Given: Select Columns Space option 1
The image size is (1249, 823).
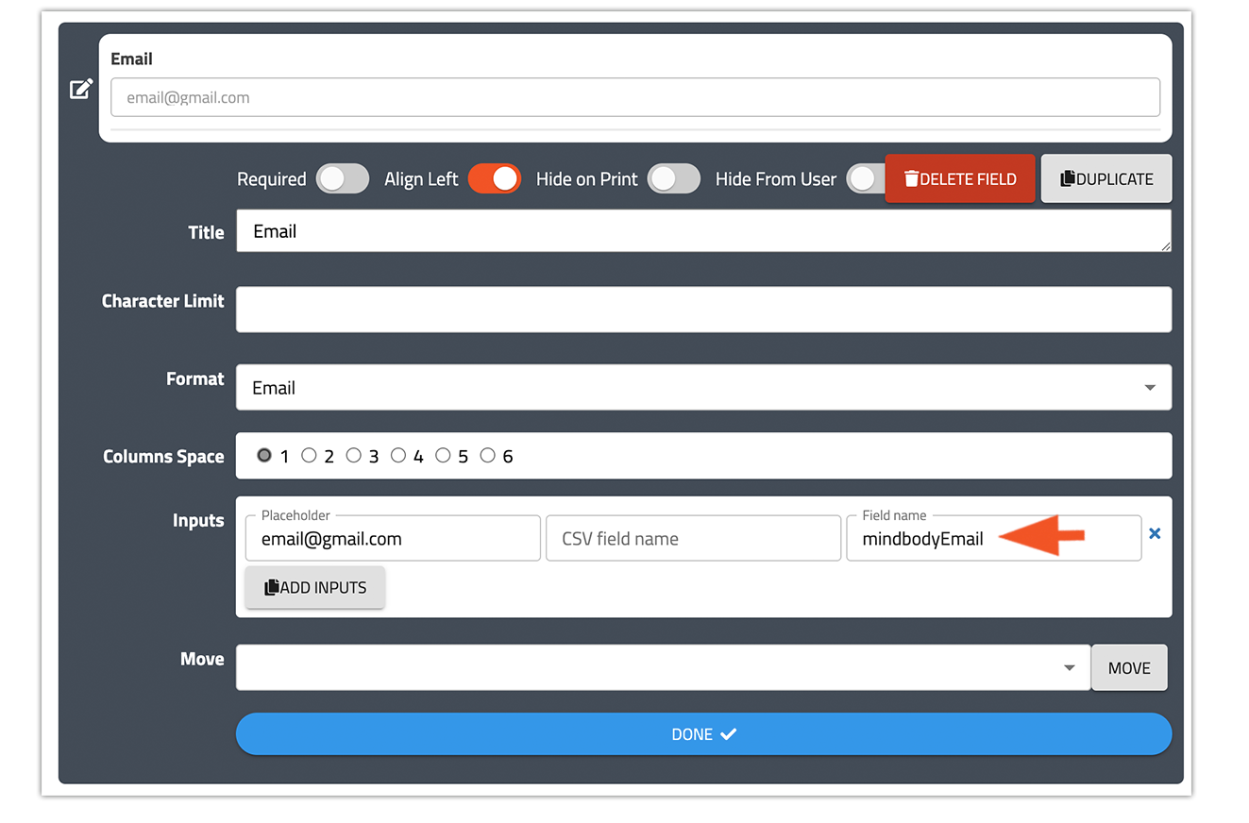Looking at the screenshot, I should coord(264,456).
